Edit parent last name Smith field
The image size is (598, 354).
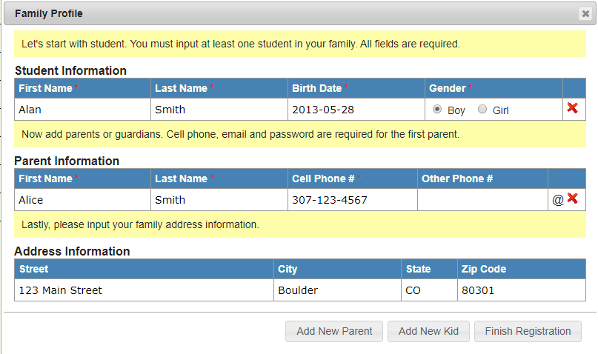click(x=219, y=200)
